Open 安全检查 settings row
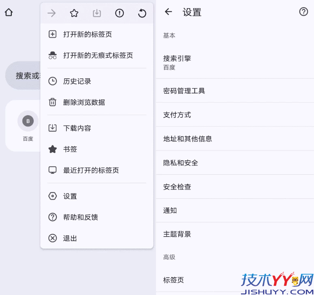The height and width of the screenshot is (295, 314). [235, 187]
